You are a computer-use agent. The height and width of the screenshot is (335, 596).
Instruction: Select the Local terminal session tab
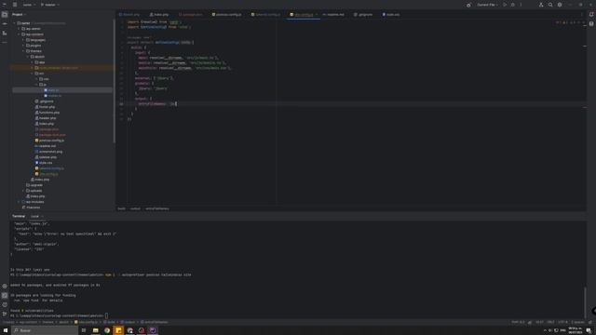(x=34, y=216)
